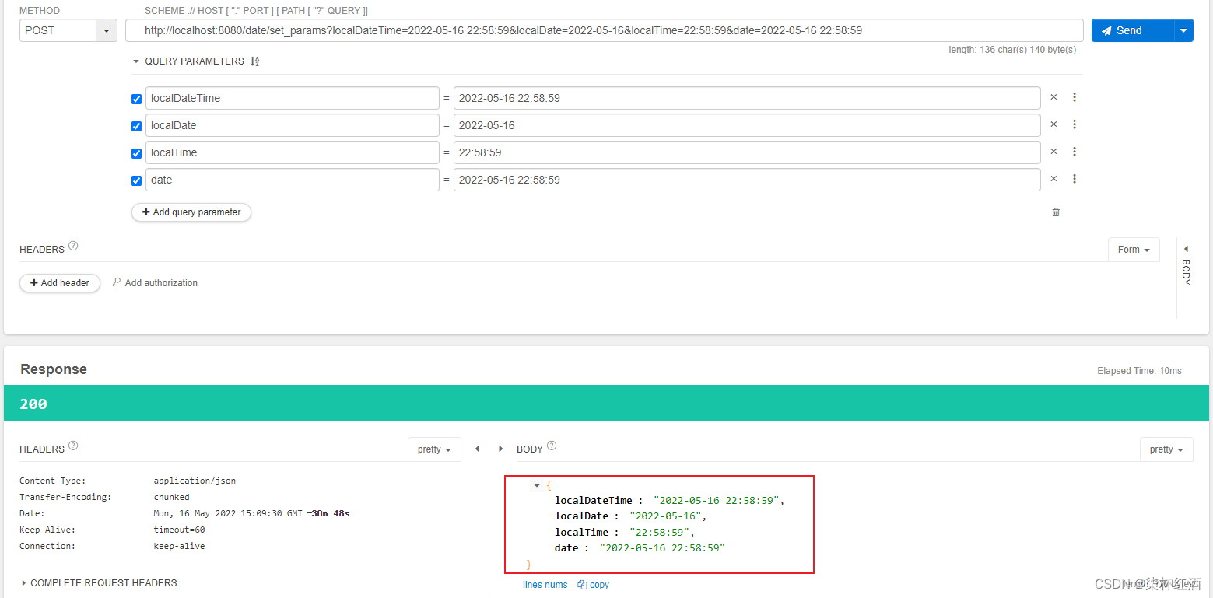Add authorization to the request
Viewport: 1213px width, 598px height.
155,283
